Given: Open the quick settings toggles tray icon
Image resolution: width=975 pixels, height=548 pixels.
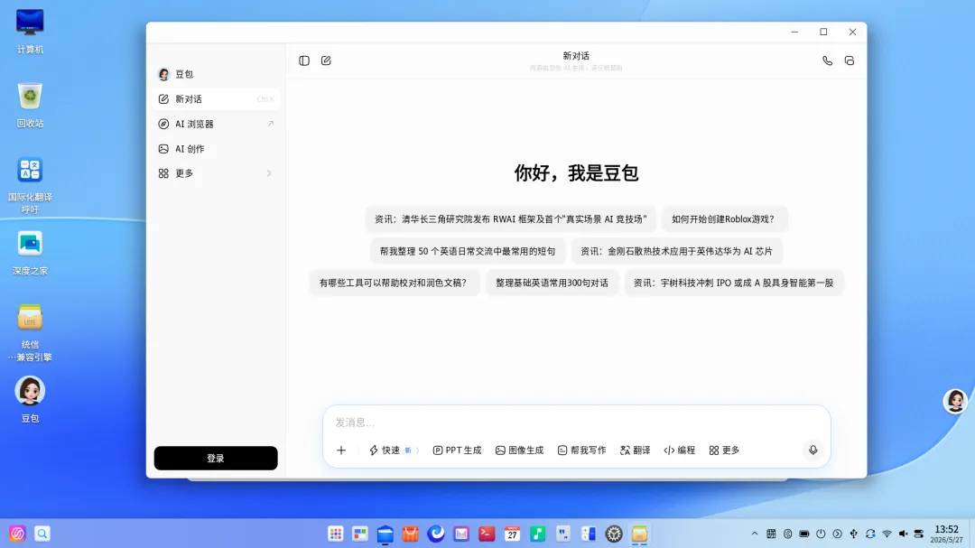Looking at the screenshot, I should pyautogui.click(x=919, y=534).
